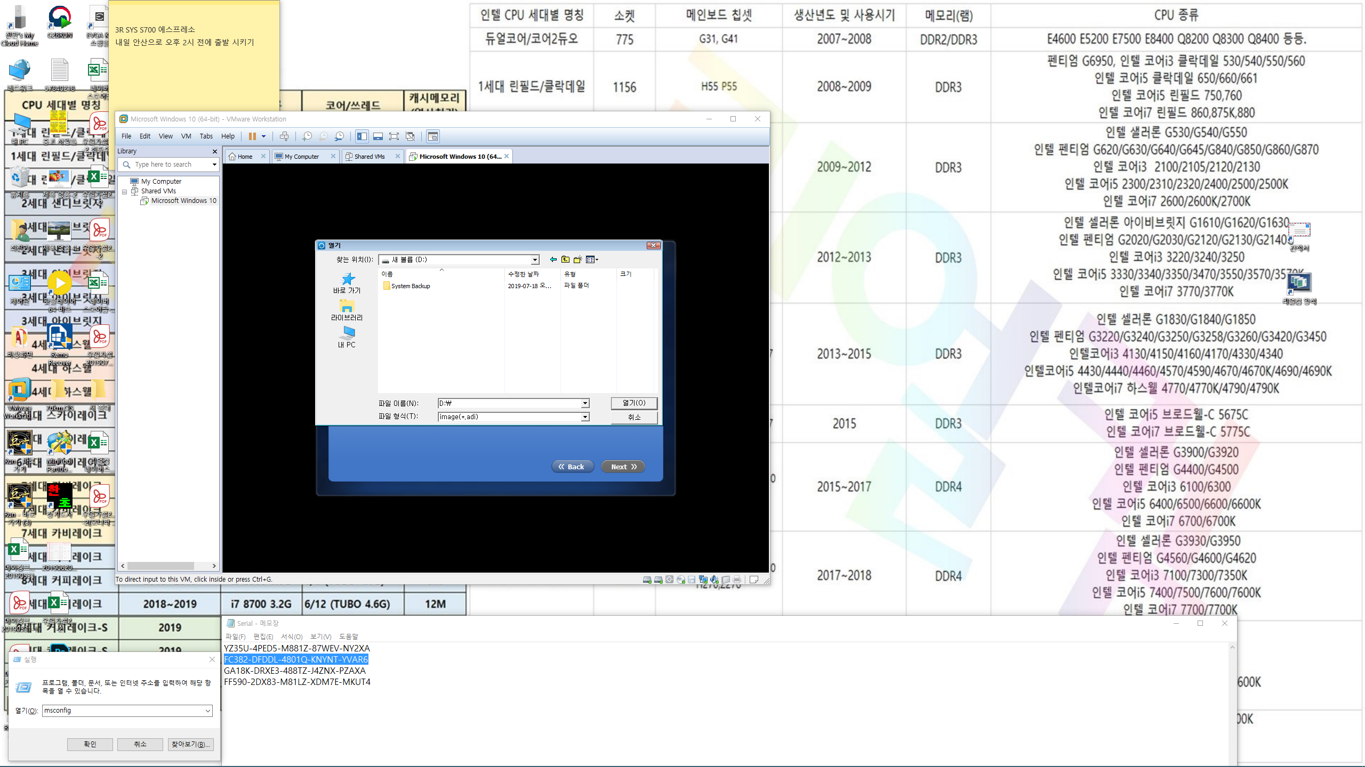
Task: Click Send Ctrl+Alt+Del toolbar icon
Action: pos(284,136)
